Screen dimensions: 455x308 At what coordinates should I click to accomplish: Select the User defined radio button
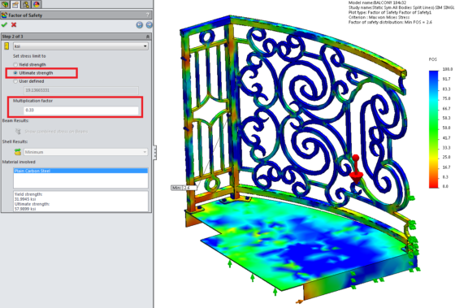pyautogui.click(x=15, y=81)
